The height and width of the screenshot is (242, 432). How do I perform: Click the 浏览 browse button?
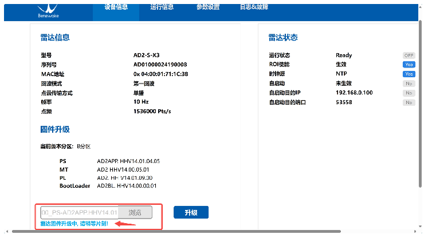[135, 212]
